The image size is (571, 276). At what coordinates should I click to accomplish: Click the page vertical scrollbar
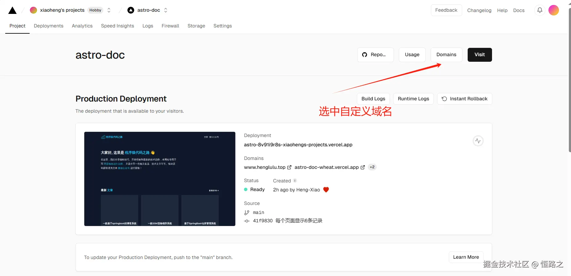click(x=569, y=80)
